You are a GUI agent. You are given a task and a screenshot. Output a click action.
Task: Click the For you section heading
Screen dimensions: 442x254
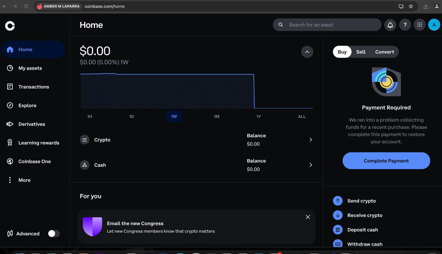(90, 196)
